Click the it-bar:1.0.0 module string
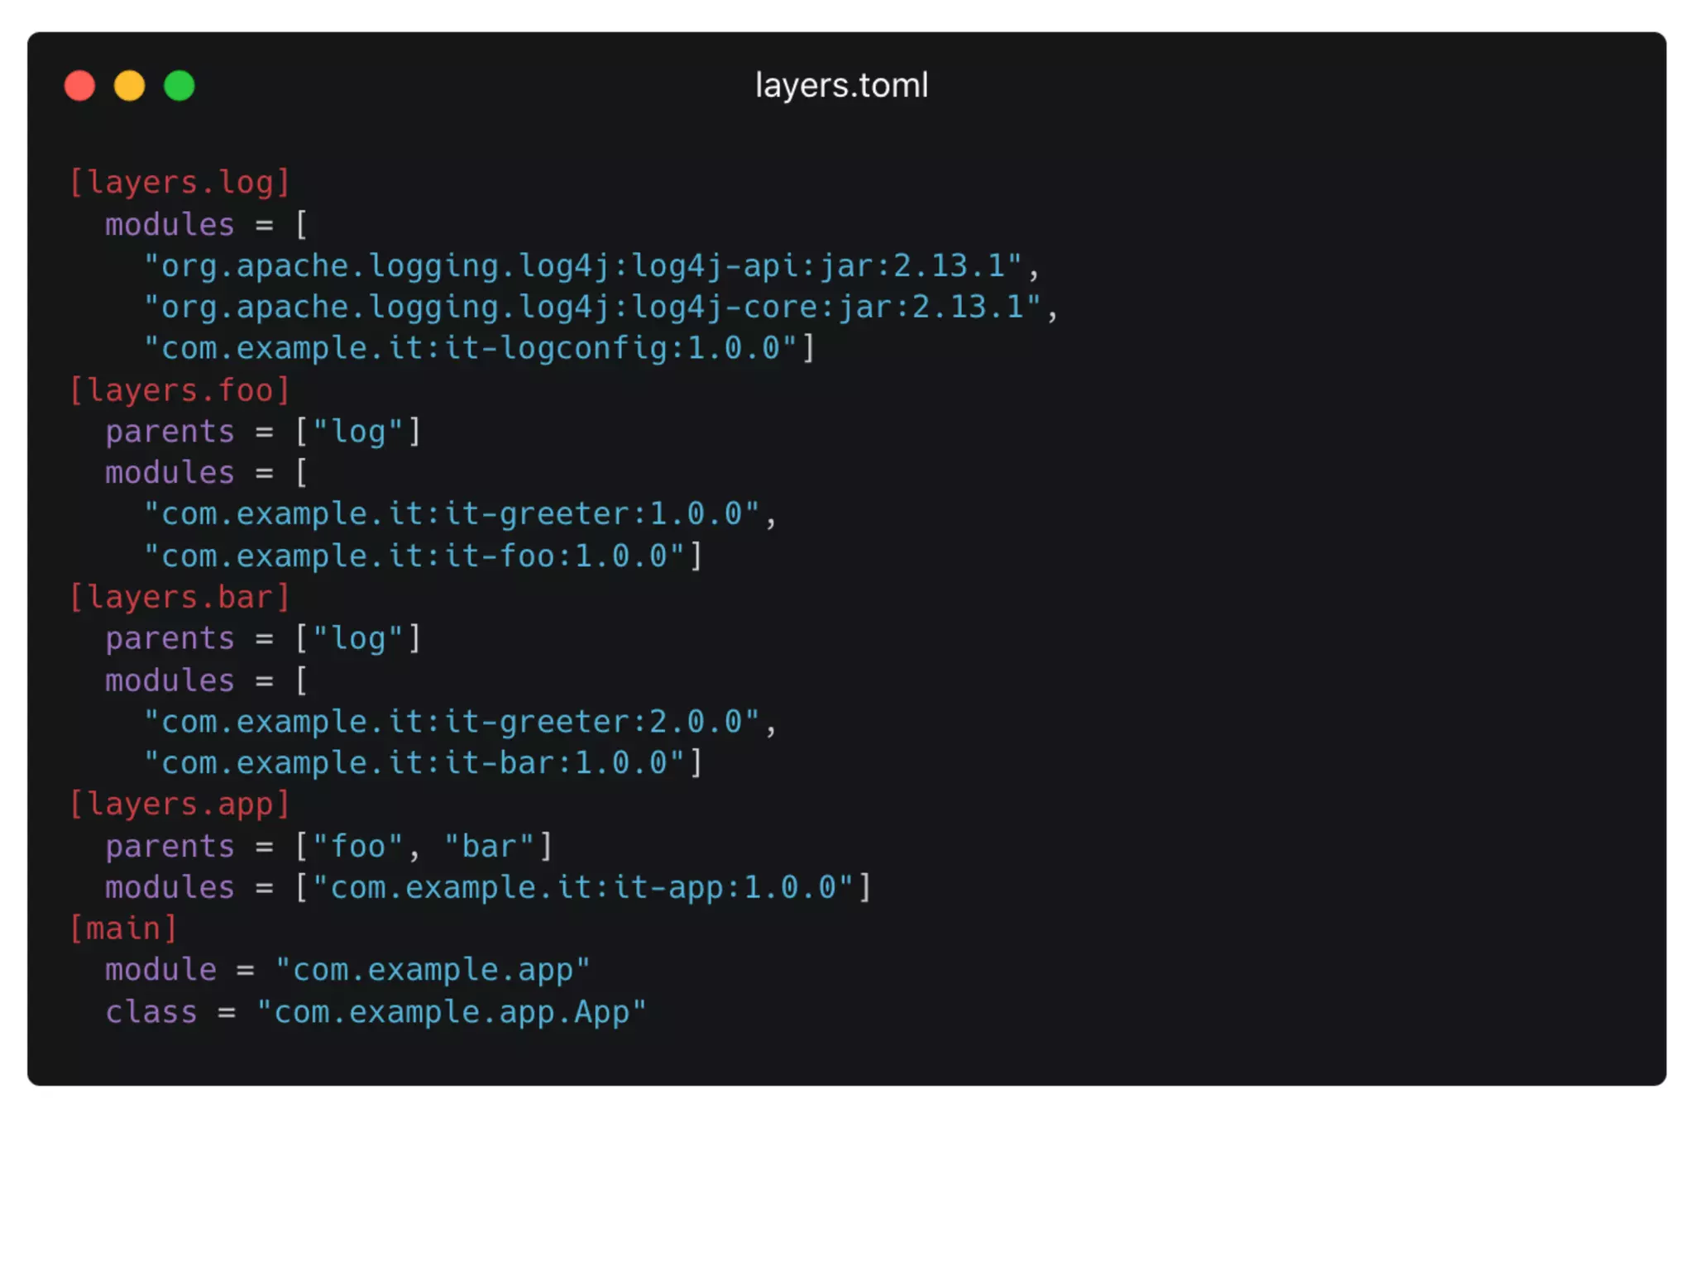The image size is (1694, 1270). (x=414, y=763)
